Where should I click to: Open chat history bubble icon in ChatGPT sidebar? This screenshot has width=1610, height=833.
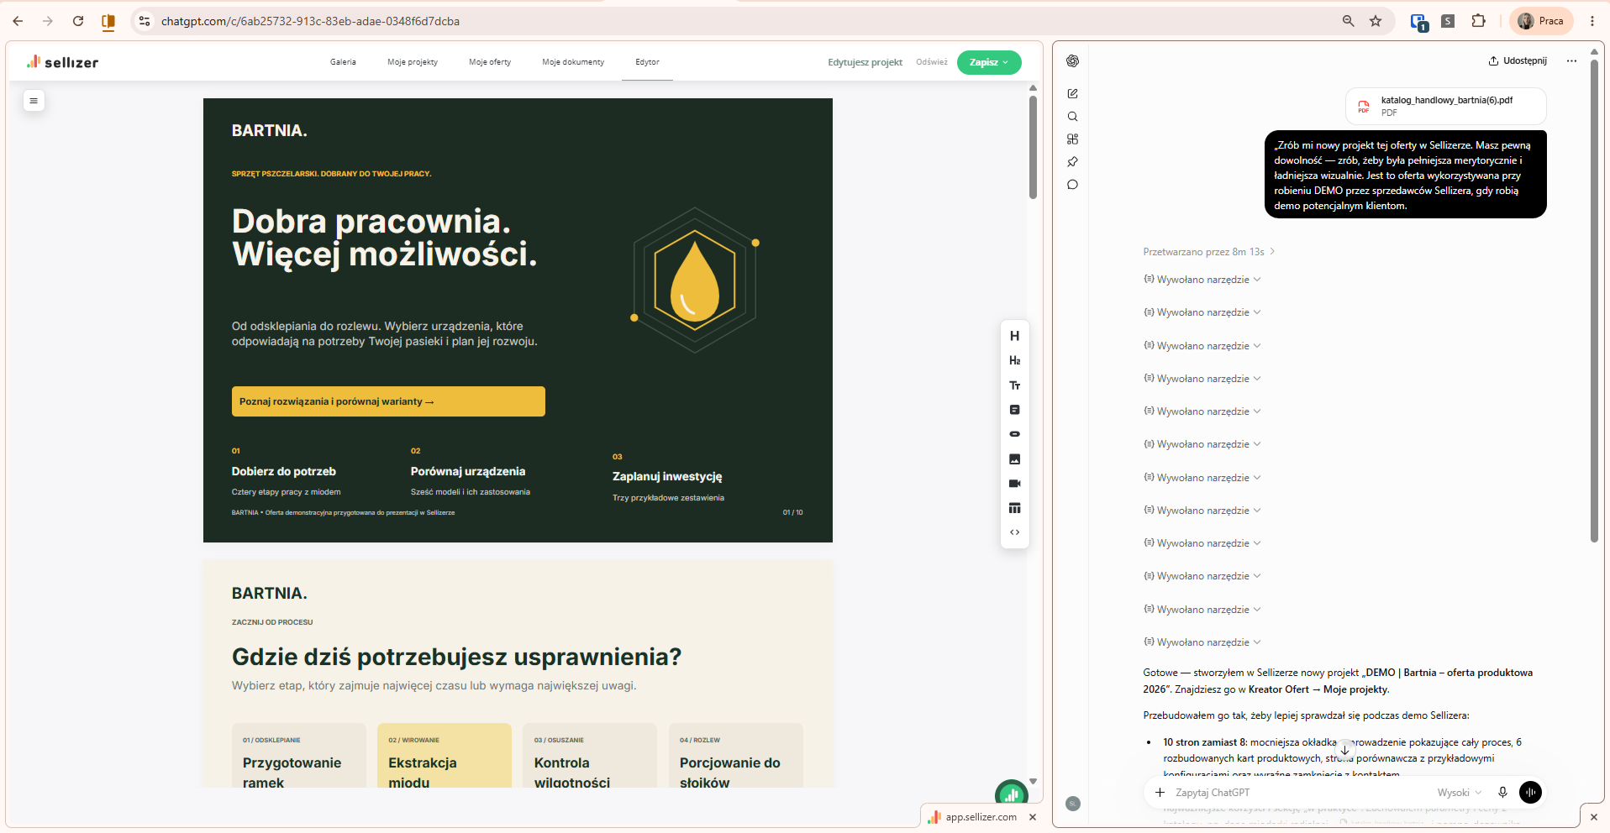[x=1072, y=185]
